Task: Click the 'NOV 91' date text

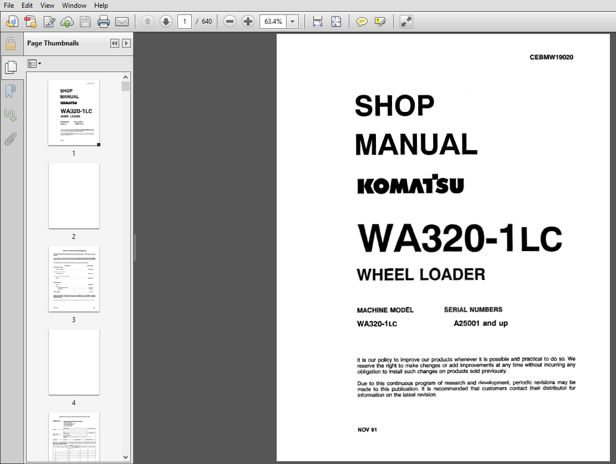Action: click(x=367, y=430)
